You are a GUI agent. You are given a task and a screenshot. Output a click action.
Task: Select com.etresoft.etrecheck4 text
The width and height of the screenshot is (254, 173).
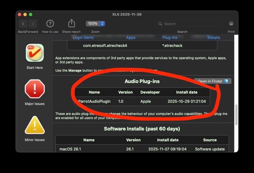(105, 46)
